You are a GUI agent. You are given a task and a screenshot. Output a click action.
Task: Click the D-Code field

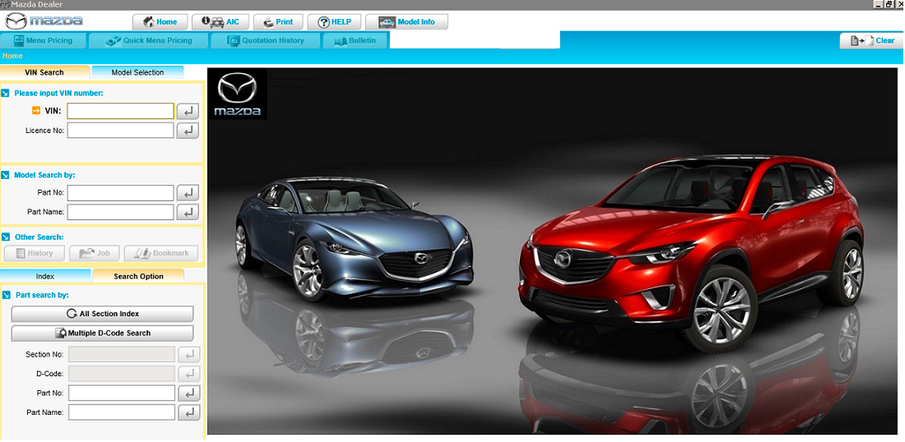click(x=122, y=374)
